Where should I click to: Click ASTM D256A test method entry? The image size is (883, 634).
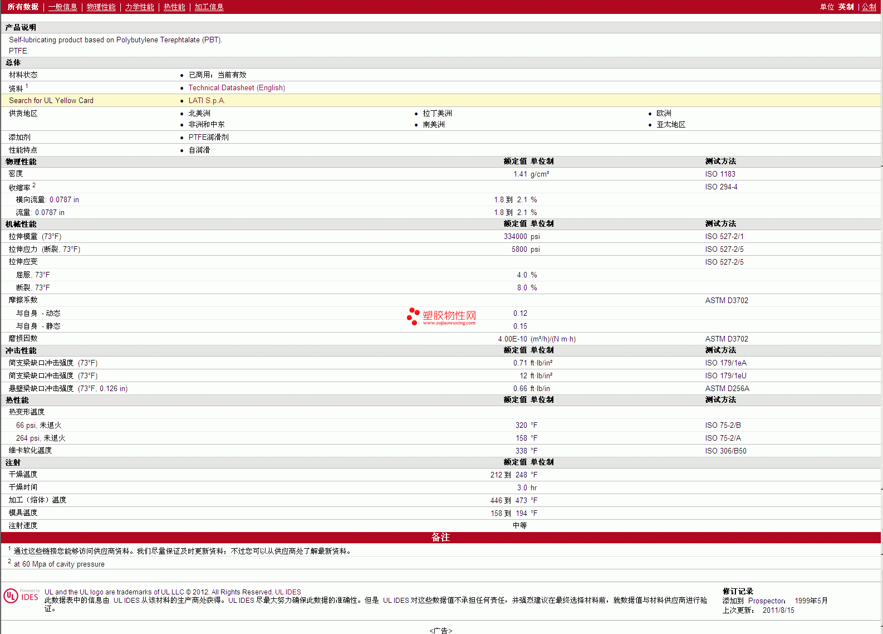pos(727,389)
